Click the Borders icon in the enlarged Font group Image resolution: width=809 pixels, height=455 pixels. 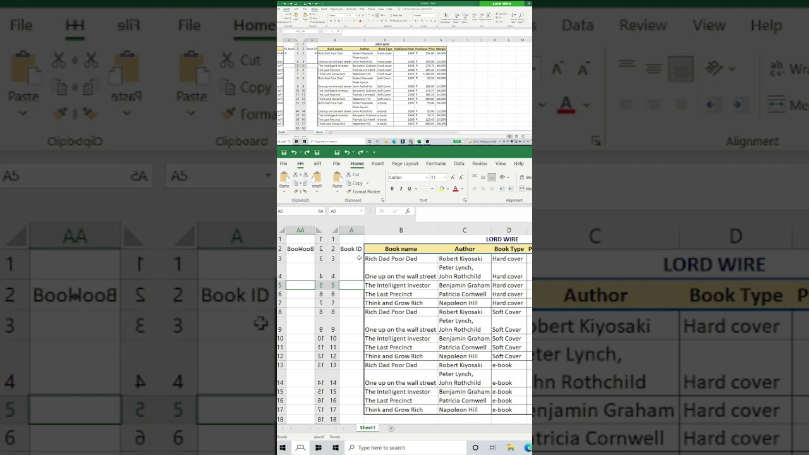coord(425,189)
